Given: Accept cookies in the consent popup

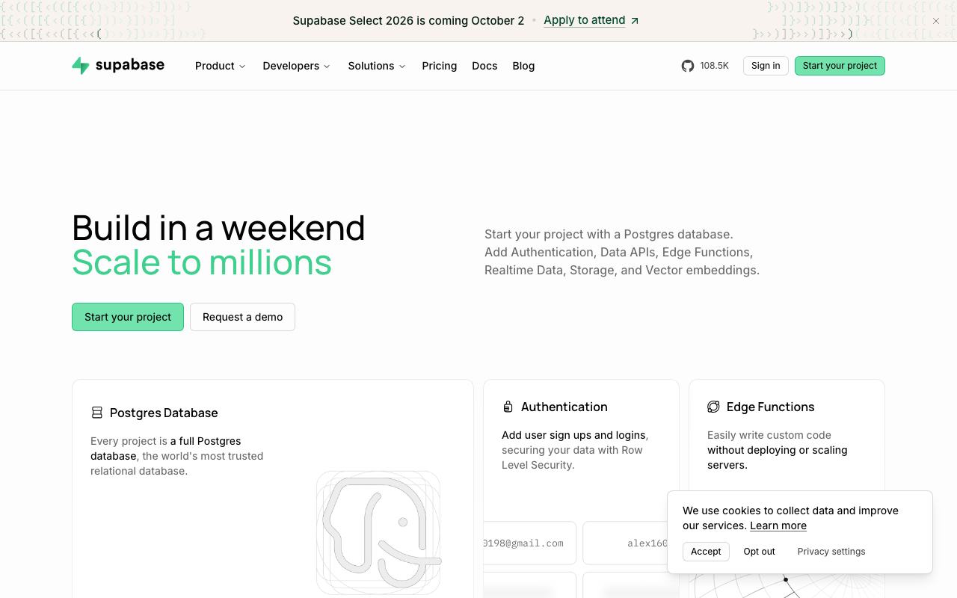Looking at the screenshot, I should pos(706,552).
